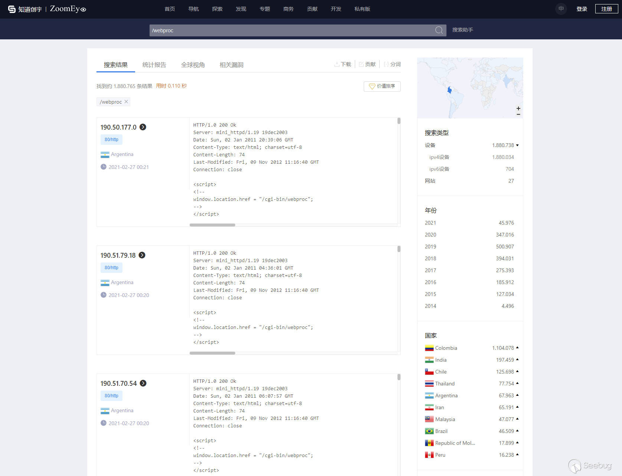
Task: Click the /webproc search input field
Action: (291, 30)
